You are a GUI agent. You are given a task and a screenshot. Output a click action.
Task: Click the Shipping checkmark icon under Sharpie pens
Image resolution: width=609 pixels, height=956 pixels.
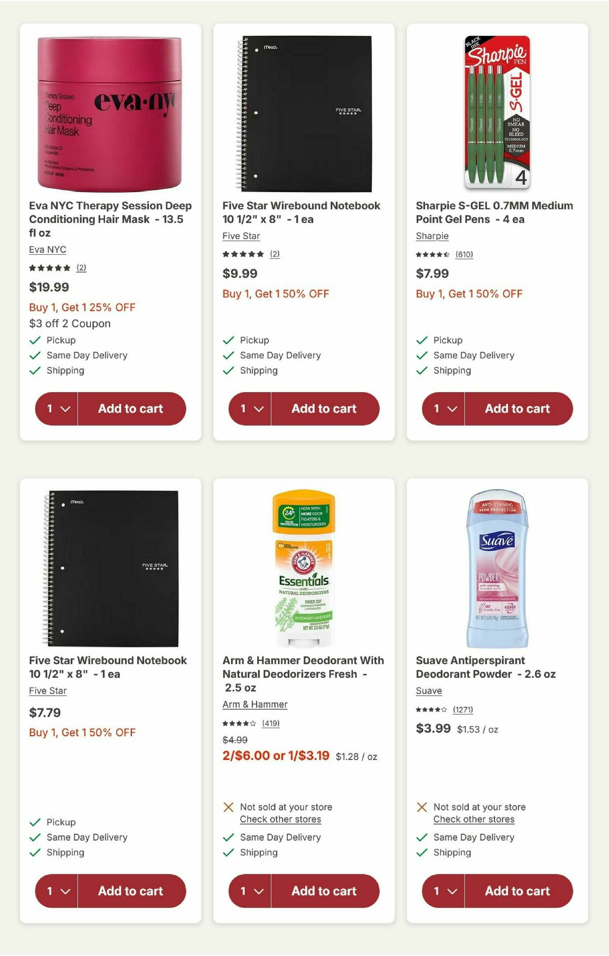coord(420,370)
